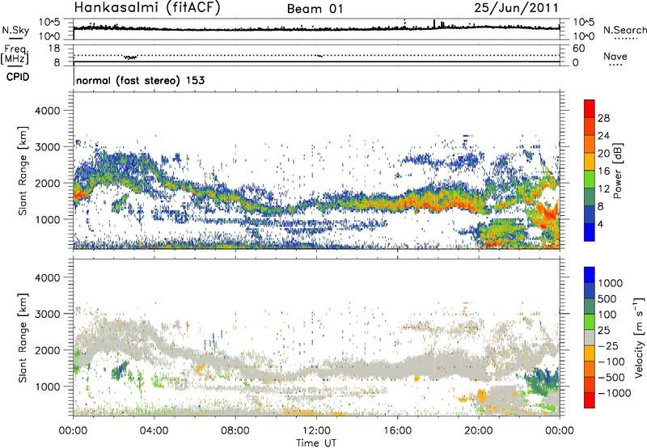Click the "Velocity [m s⁻¹]" colorbar title
Image resolution: width=647 pixels, height=448 pixels.
click(639, 337)
